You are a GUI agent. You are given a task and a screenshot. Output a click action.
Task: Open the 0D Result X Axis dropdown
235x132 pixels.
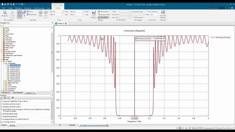pyautogui.click(x=125, y=11)
